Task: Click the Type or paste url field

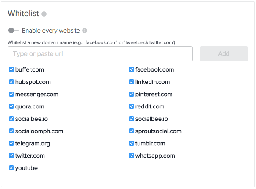Action: point(100,54)
